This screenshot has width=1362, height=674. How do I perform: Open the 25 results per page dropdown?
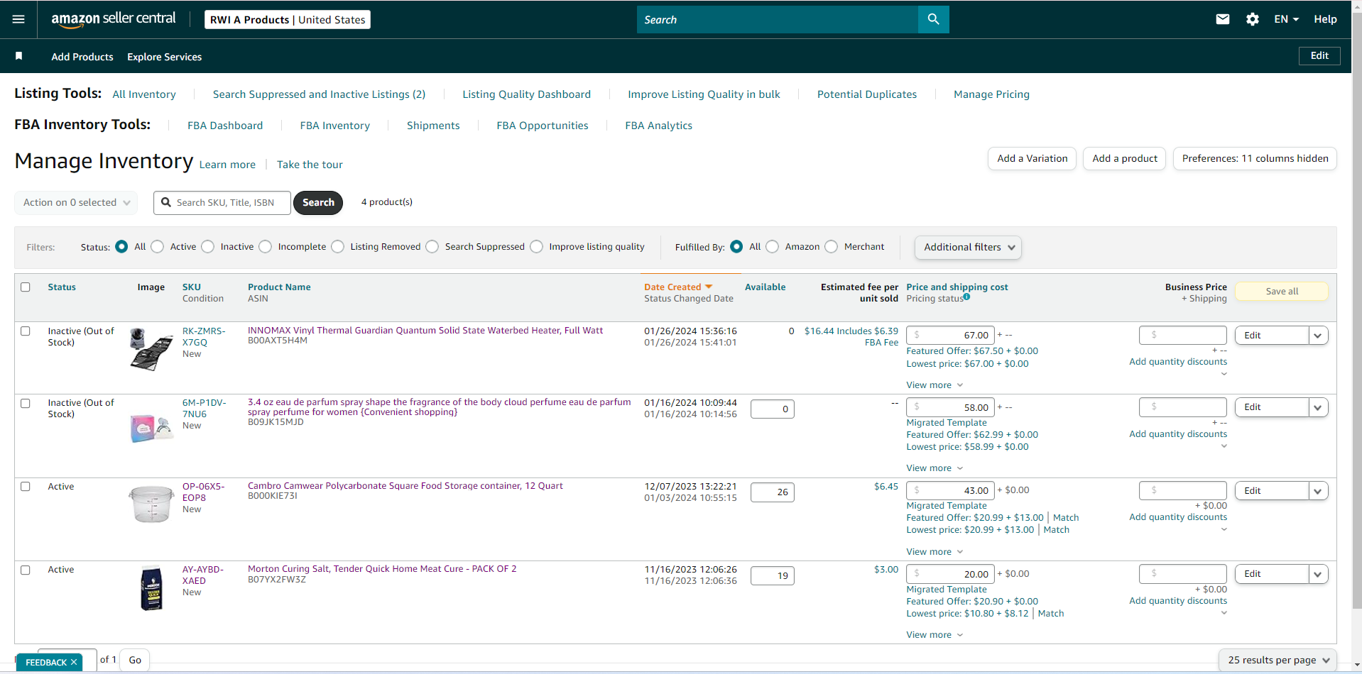tap(1278, 661)
